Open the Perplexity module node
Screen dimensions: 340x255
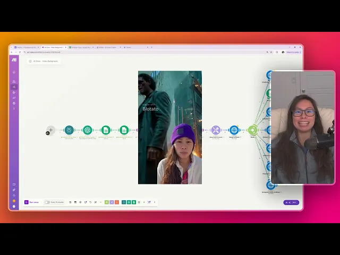(69, 130)
